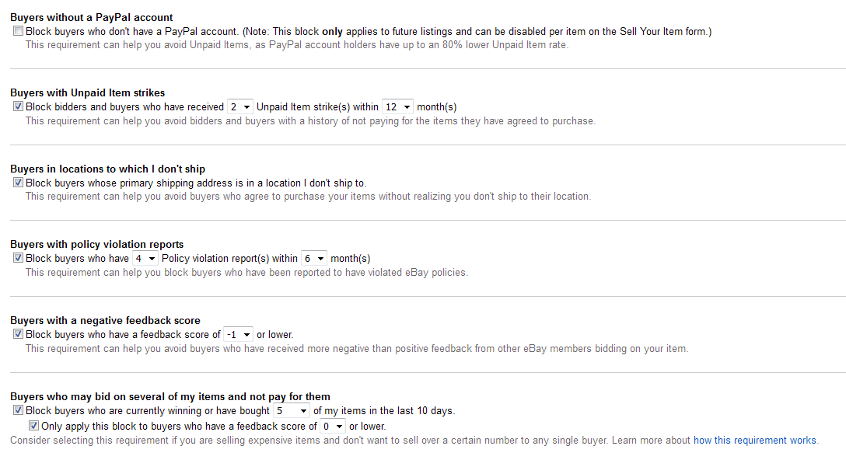Open the 'how this requirement works' link

(x=755, y=440)
